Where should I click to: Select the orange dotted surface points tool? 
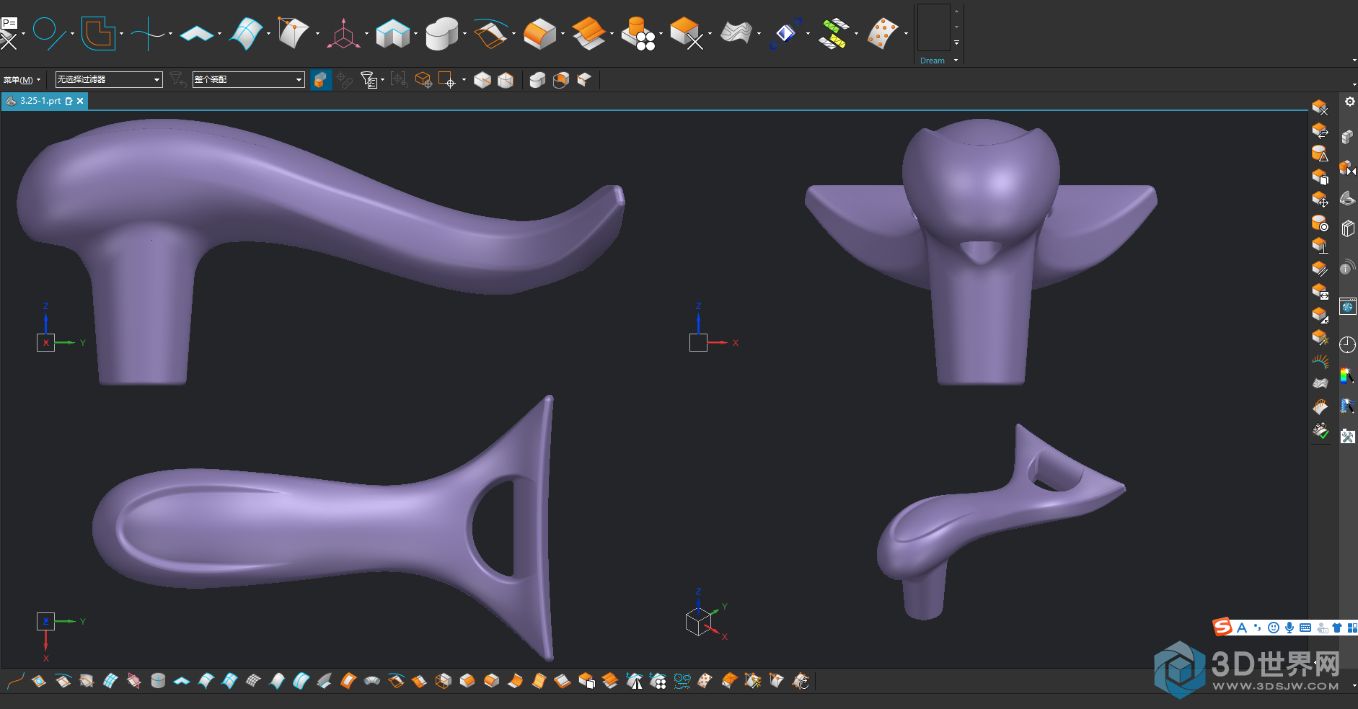[x=883, y=33]
